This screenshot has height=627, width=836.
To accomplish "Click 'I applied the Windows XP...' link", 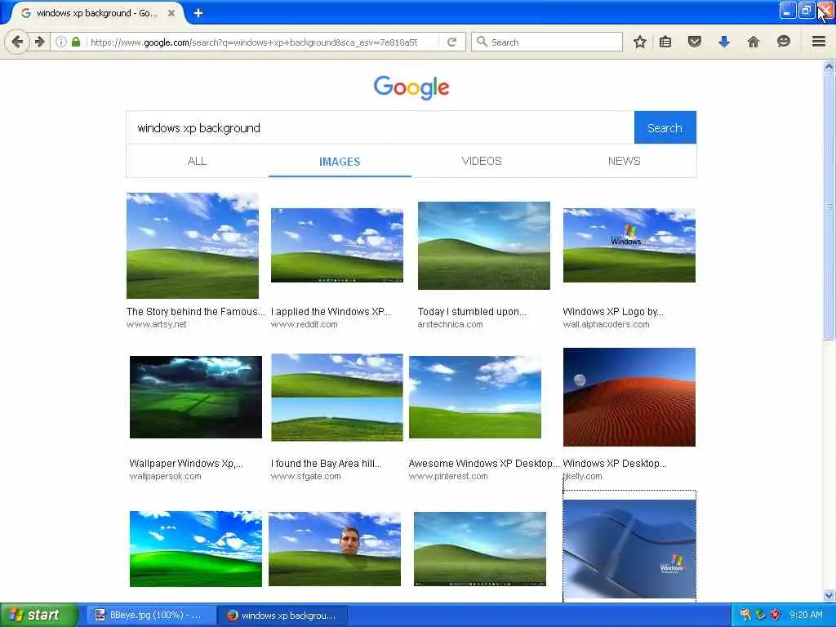I will click(x=331, y=311).
